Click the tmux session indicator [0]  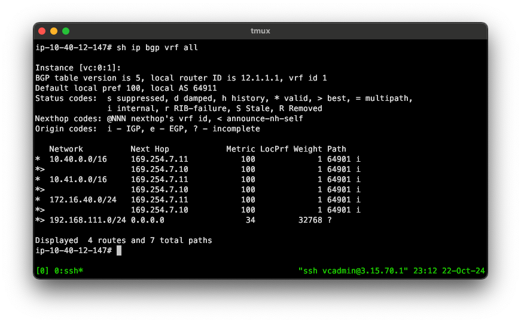click(x=42, y=270)
